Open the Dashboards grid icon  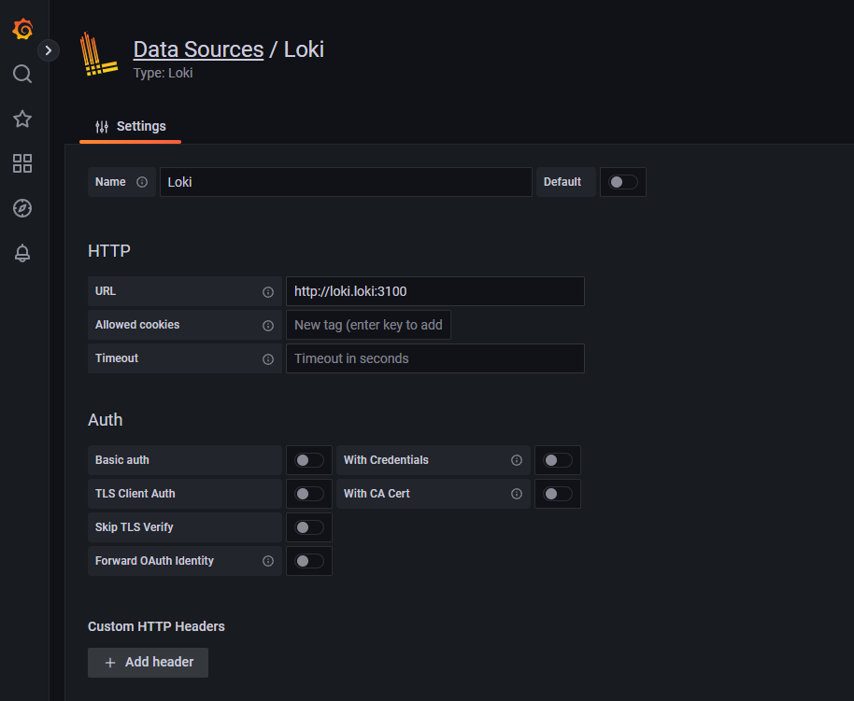(22, 163)
